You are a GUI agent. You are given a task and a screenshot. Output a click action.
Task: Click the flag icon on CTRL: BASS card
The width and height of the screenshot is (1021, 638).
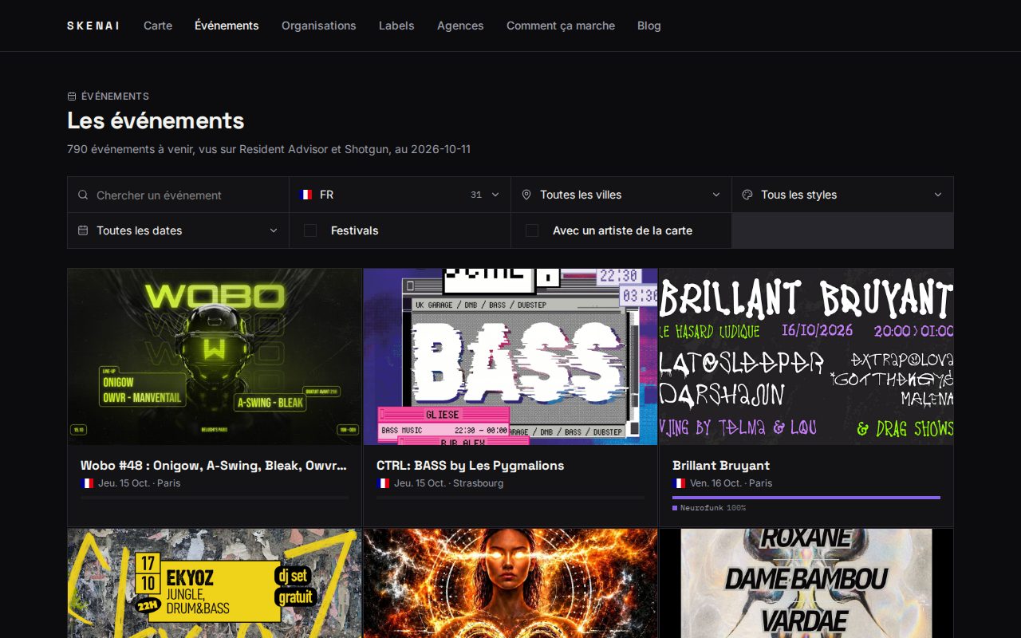[x=383, y=483]
